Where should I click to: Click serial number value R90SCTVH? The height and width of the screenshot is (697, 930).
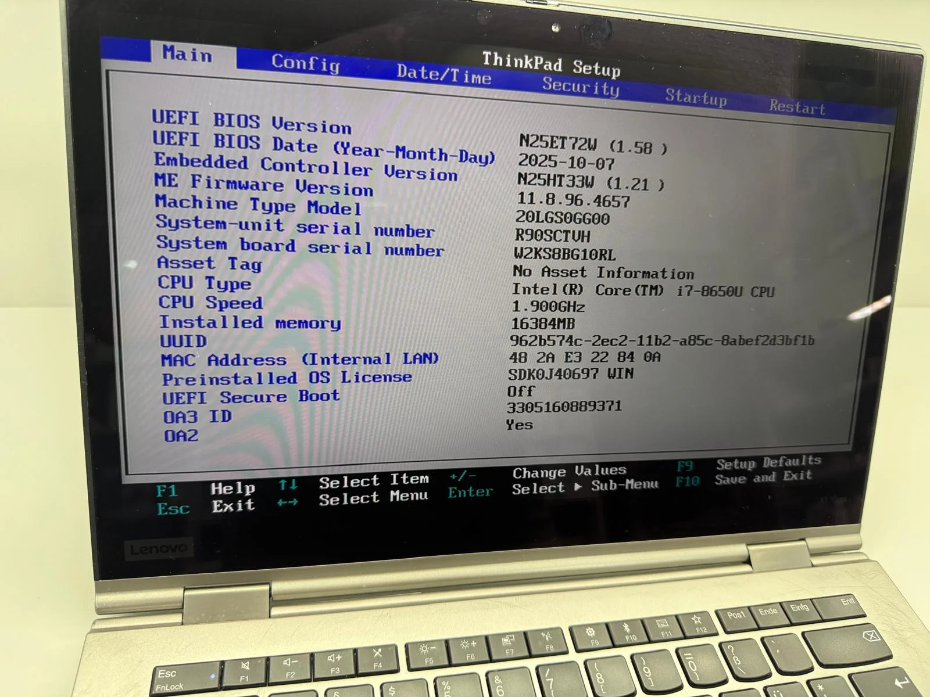pyautogui.click(x=552, y=236)
